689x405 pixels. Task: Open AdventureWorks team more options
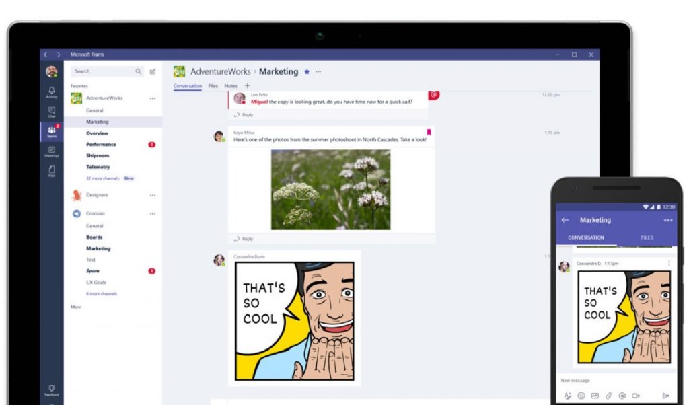click(x=153, y=98)
